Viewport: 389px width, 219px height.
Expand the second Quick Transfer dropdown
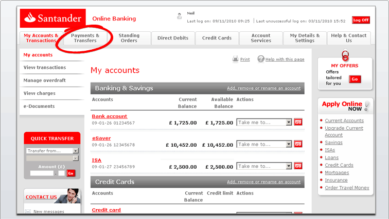pyautogui.click(x=52, y=158)
